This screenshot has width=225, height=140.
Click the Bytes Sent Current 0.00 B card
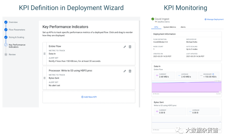pos(170,112)
